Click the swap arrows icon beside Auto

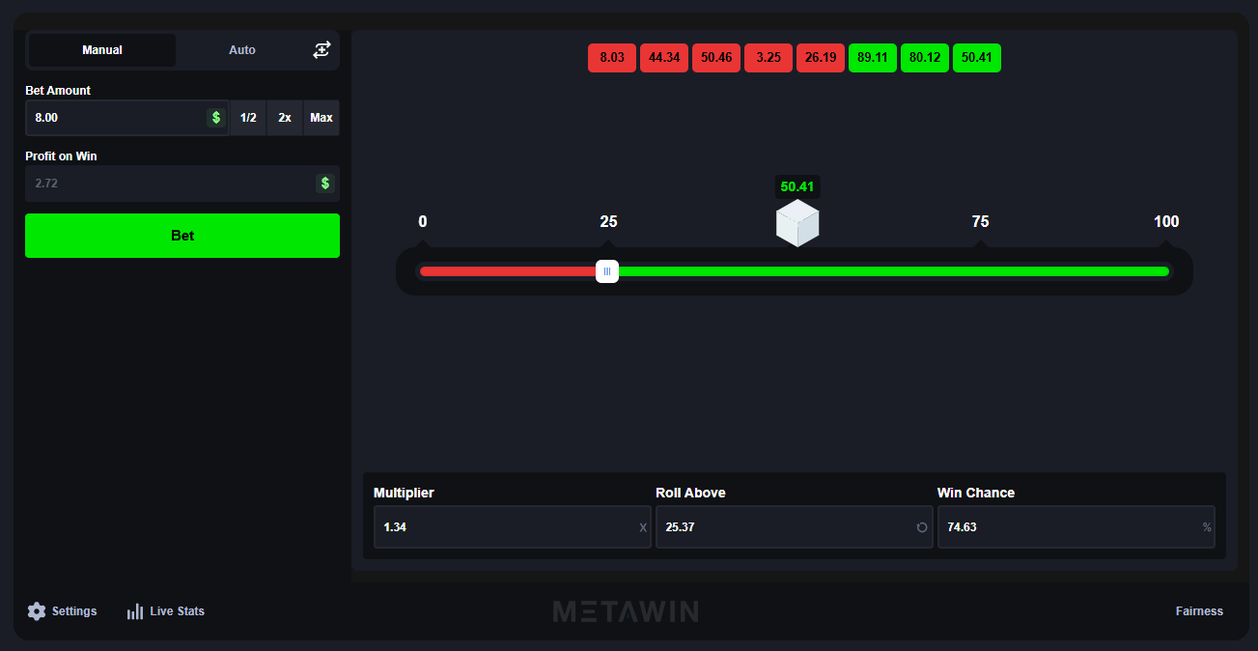point(321,50)
